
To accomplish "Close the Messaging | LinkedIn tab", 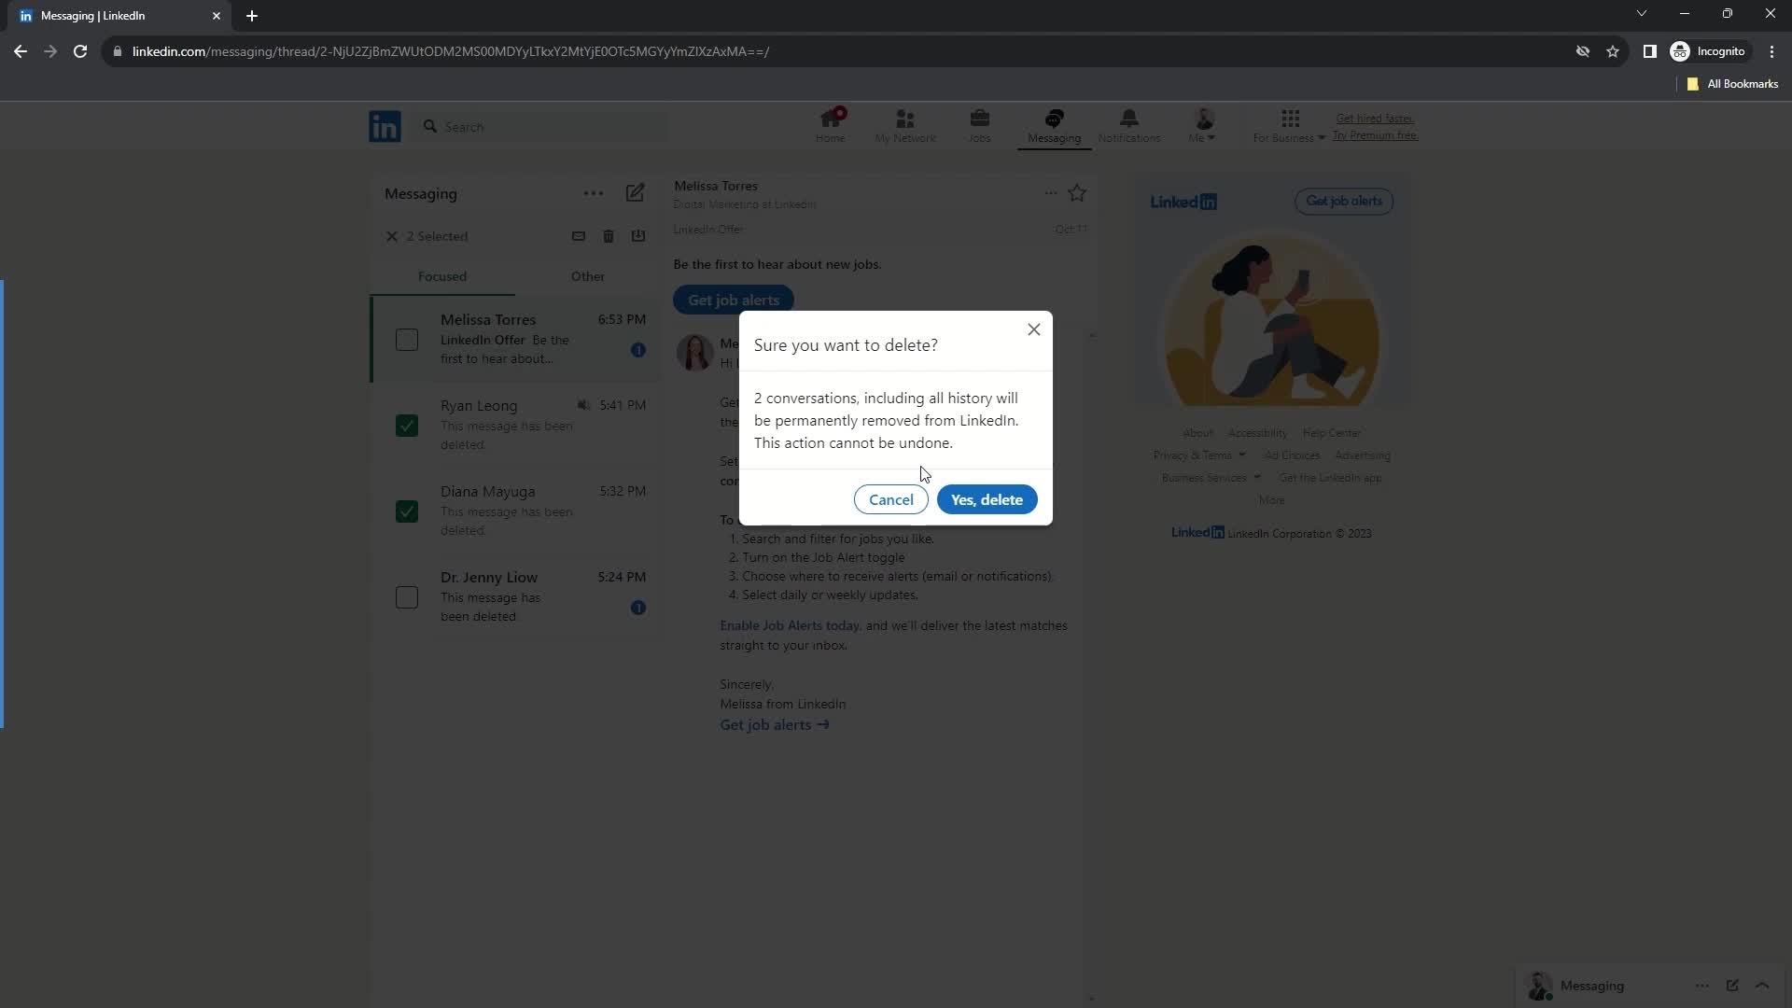I will (217, 16).
